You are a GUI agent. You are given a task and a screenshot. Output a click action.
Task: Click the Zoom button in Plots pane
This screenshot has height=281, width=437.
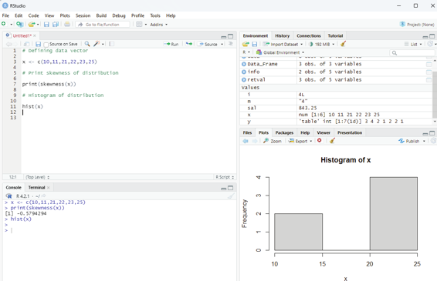tap(273, 141)
